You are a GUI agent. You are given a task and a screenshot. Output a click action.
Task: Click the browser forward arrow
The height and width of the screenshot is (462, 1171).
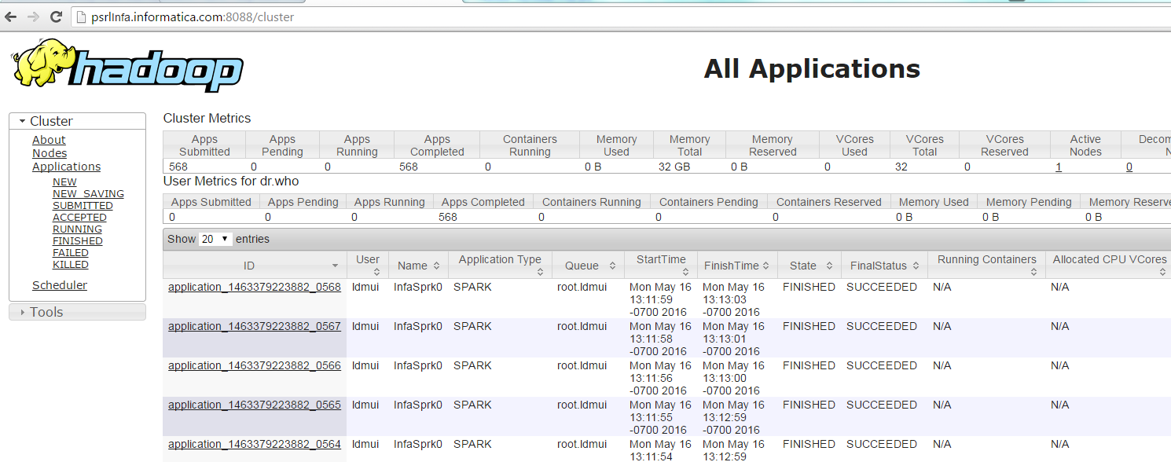33,16
